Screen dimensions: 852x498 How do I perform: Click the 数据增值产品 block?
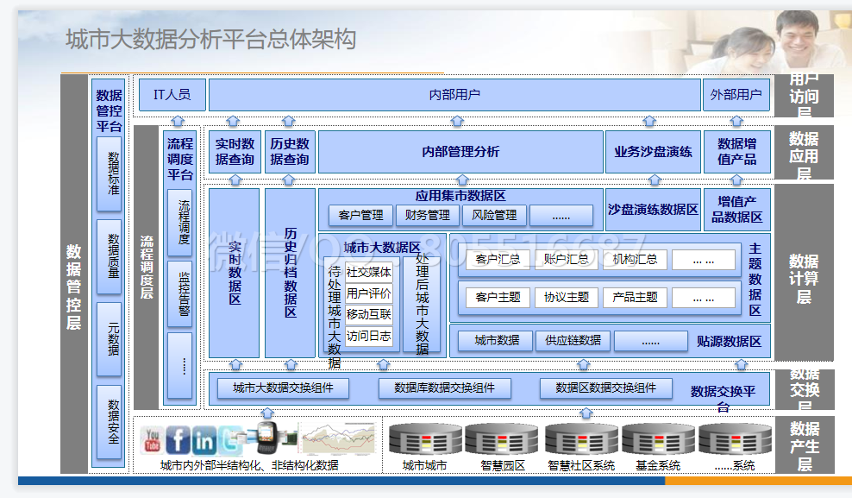tap(736, 152)
